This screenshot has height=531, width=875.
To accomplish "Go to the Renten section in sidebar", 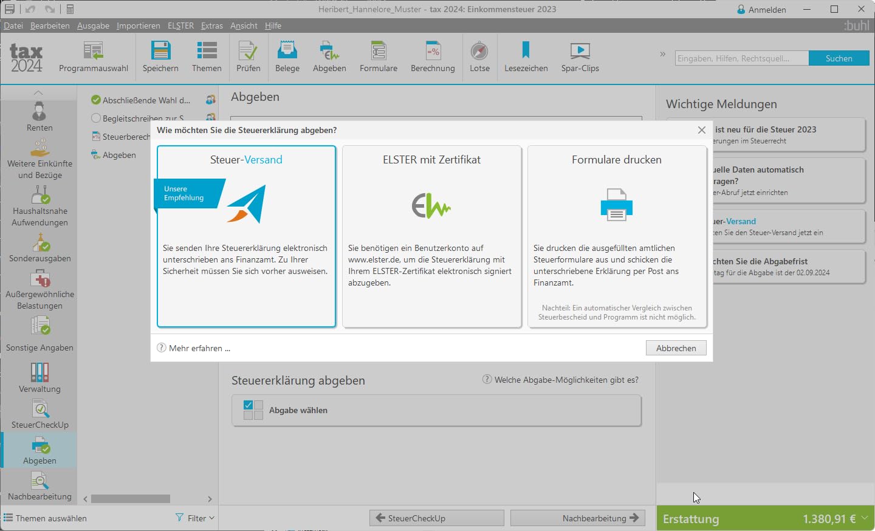I will [39, 117].
